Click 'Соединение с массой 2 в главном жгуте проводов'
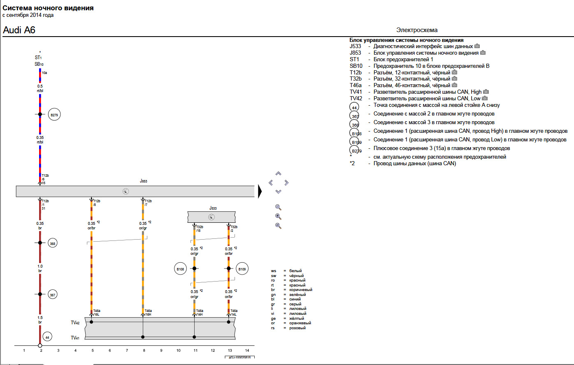 coord(434,114)
